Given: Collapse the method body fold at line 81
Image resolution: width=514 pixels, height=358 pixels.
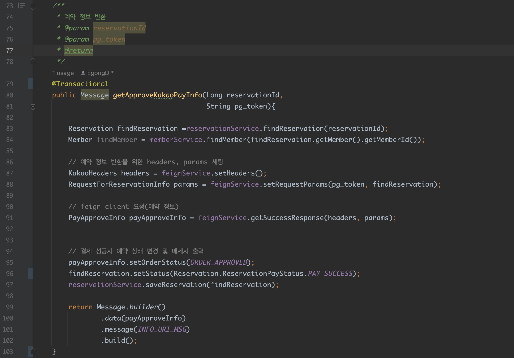Looking at the screenshot, I should pyautogui.click(x=33, y=106).
